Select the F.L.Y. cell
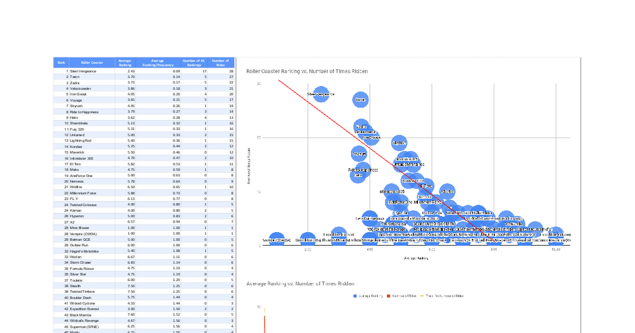The image size is (635, 333). [x=91, y=199]
